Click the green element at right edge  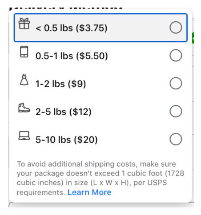coord(193,38)
